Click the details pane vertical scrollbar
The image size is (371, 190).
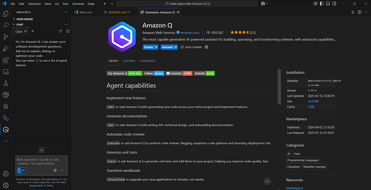[x=279, y=87]
